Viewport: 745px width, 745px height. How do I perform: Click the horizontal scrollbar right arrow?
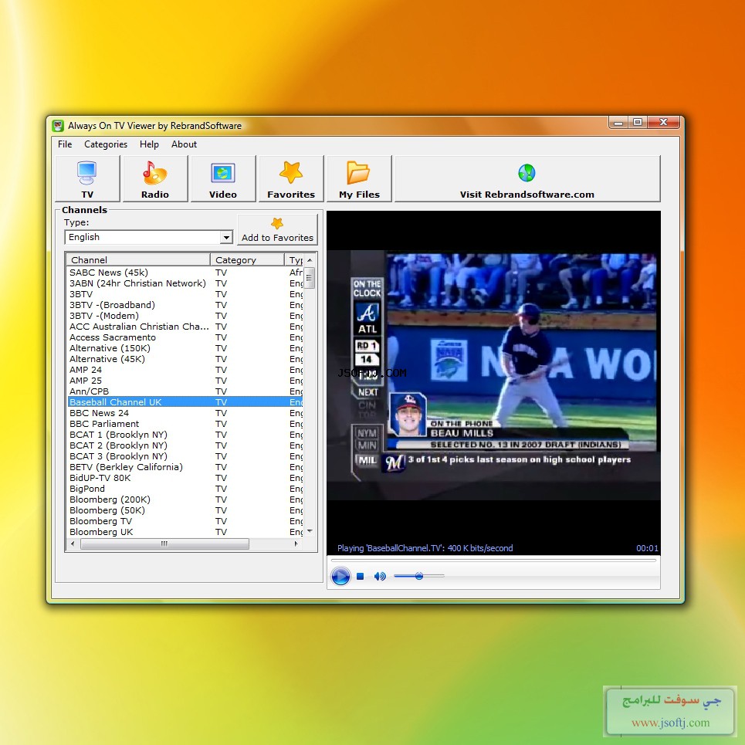coord(296,544)
